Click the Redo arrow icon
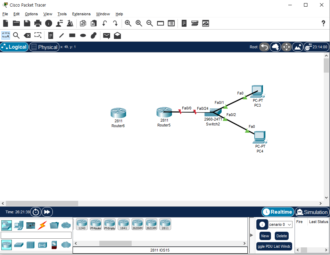330x255 pixels. (x=115, y=23)
